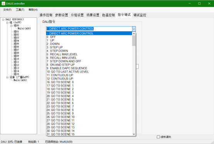This screenshot has width=214, height=144.
Task: Choose '31 GO TO SCENE 15' command
Action: [x=89, y=134]
